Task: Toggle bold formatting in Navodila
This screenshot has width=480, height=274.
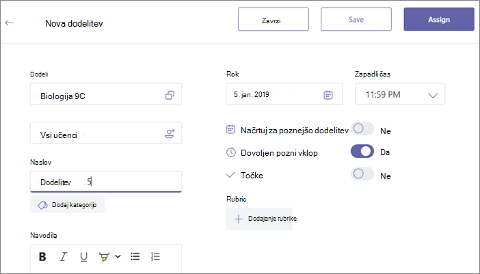Action: 42,256
